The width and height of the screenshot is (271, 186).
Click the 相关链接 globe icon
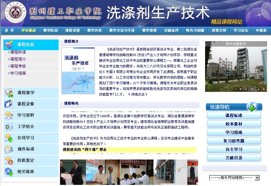(9, 172)
